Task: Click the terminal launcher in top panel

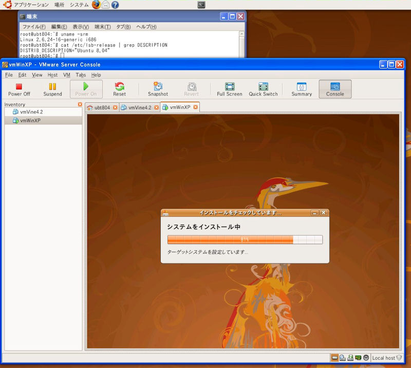Action: (x=201, y=5)
